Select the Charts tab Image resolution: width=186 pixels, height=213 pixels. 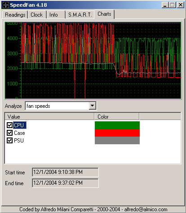pos(104,14)
